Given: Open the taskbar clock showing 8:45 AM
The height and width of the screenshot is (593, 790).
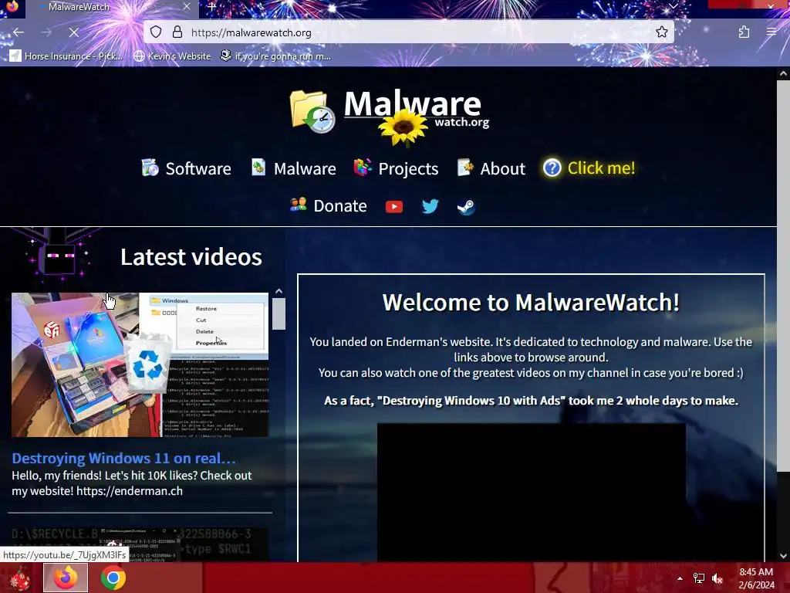Looking at the screenshot, I should point(756,578).
